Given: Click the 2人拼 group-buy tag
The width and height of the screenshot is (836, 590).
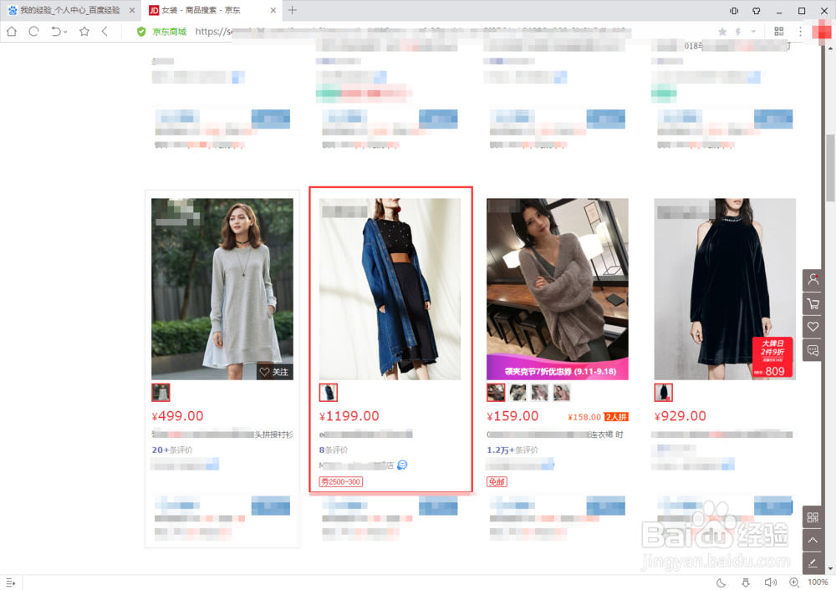Looking at the screenshot, I should click(x=616, y=417).
